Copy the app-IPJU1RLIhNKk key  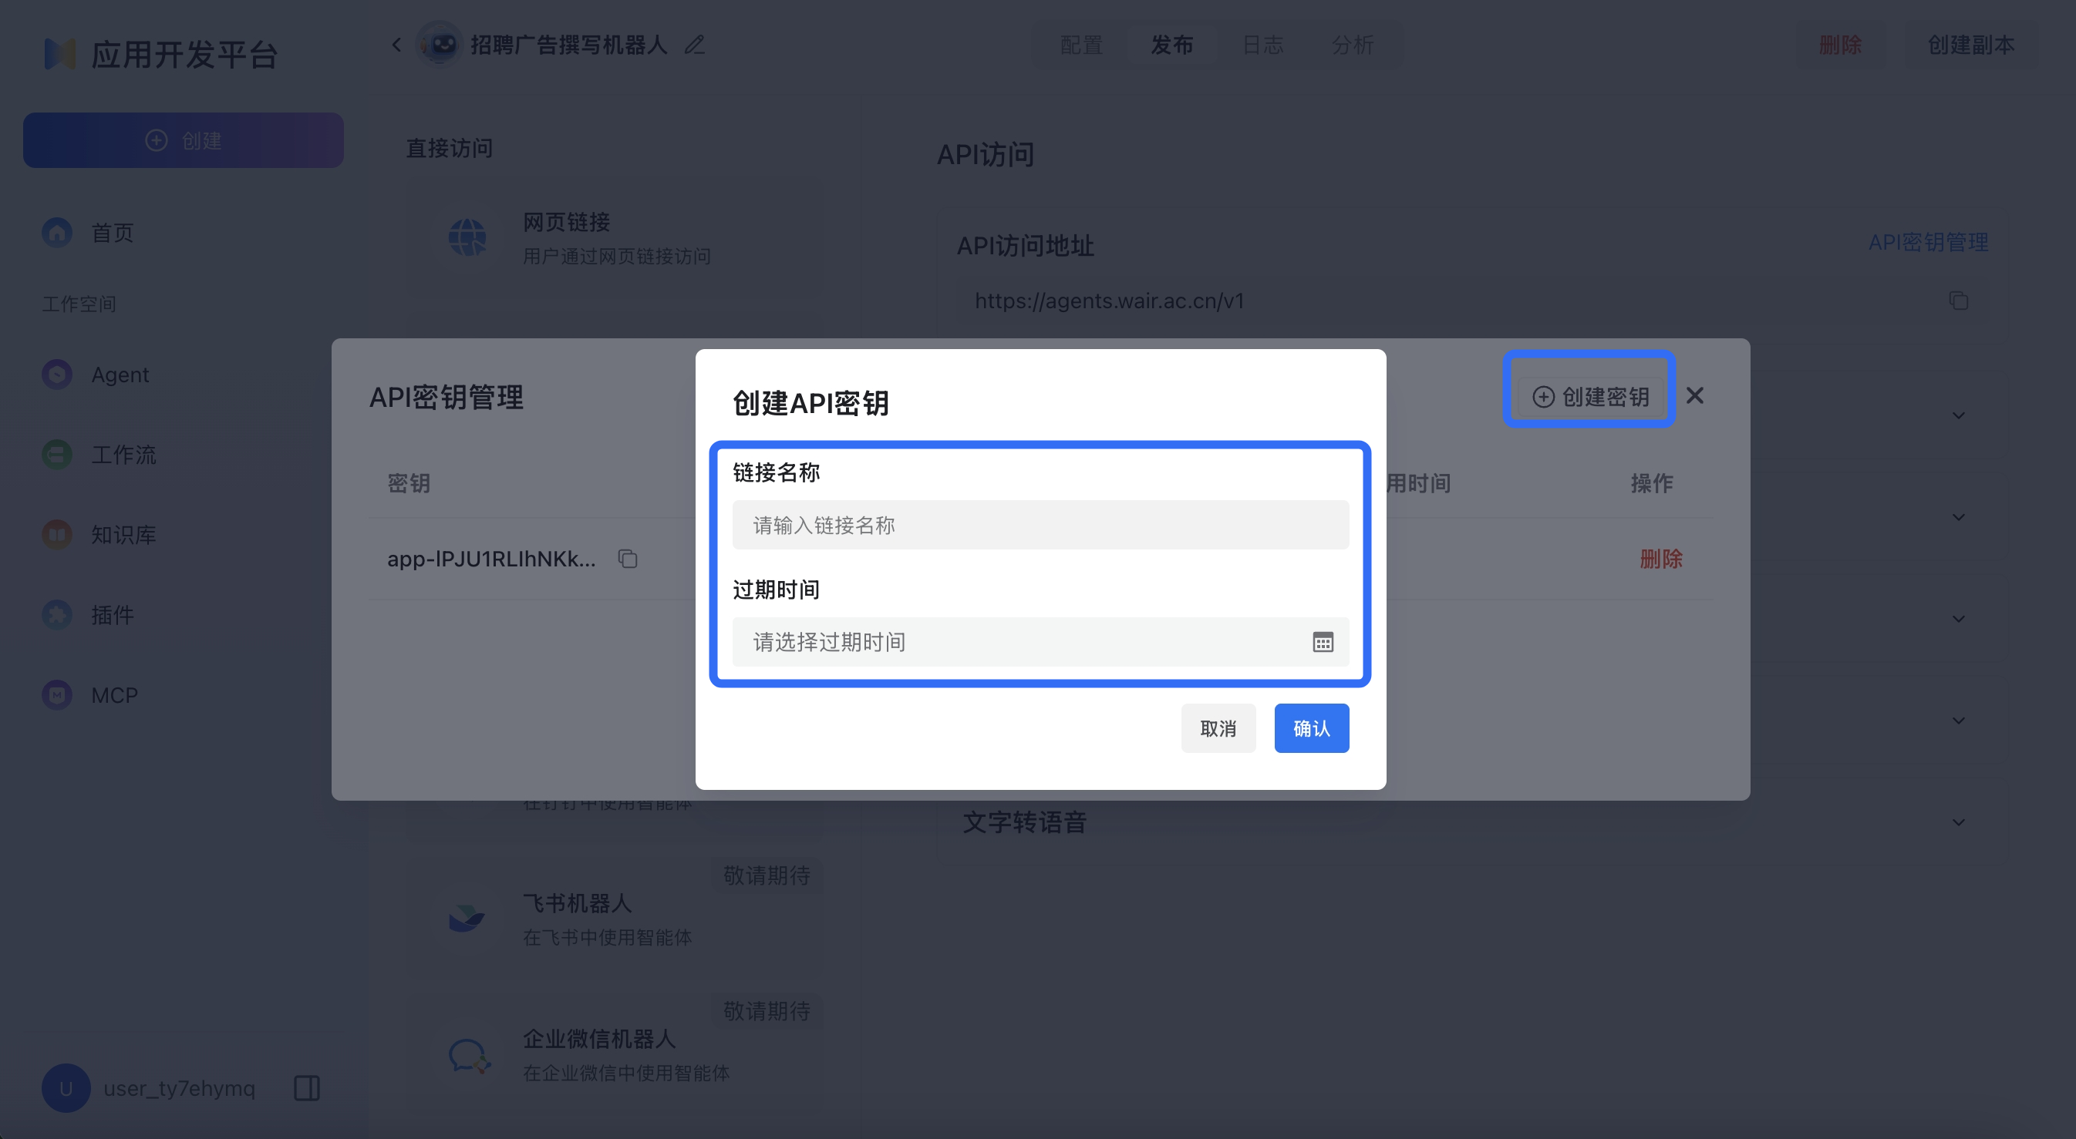(628, 558)
